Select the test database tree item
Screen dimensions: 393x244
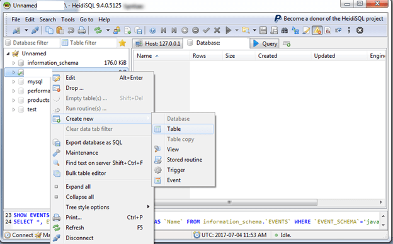(32, 109)
